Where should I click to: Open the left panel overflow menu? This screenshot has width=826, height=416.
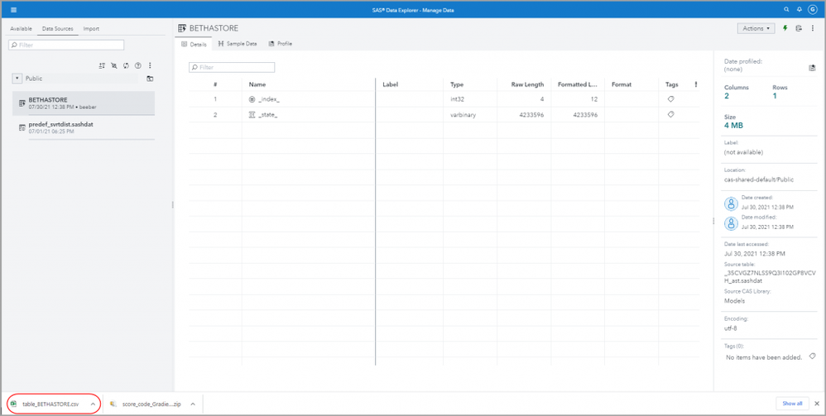pyautogui.click(x=150, y=66)
